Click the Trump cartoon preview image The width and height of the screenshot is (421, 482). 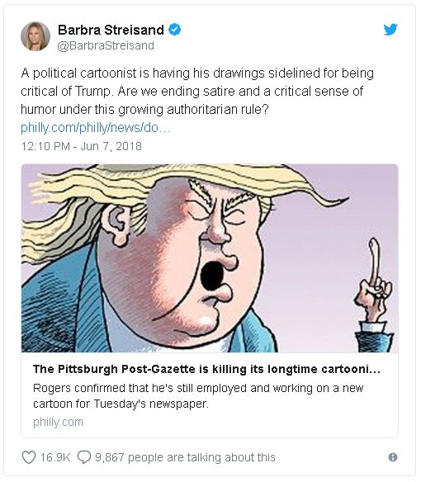click(210, 258)
